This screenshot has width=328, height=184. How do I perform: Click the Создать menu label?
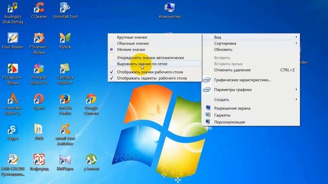[221, 100]
